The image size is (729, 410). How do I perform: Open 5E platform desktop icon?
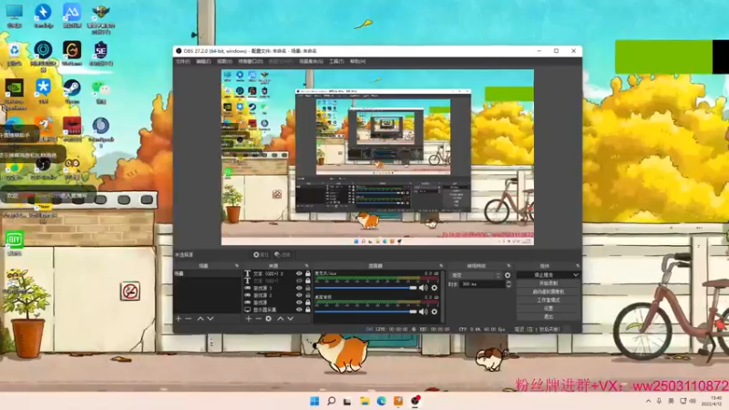[x=101, y=54]
